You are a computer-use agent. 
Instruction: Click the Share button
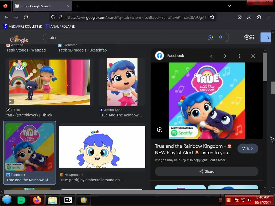click(207, 171)
